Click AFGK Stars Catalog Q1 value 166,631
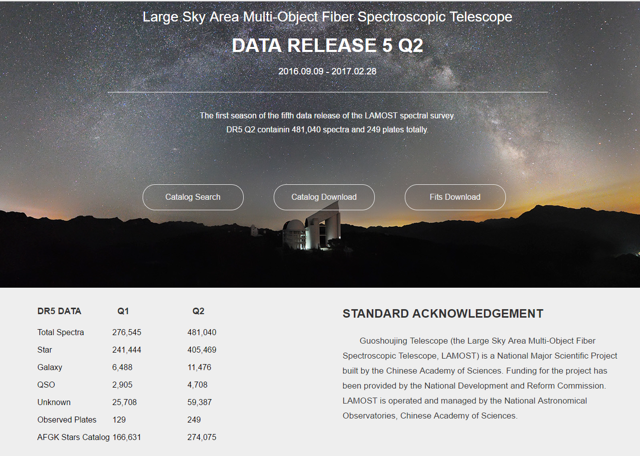The width and height of the screenshot is (640, 456). [127, 438]
